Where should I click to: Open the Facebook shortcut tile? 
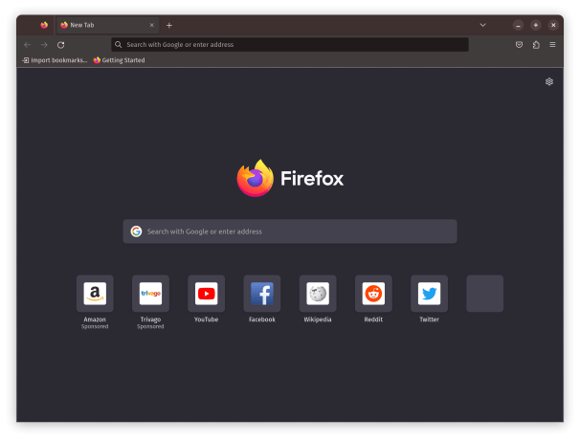pos(262,294)
